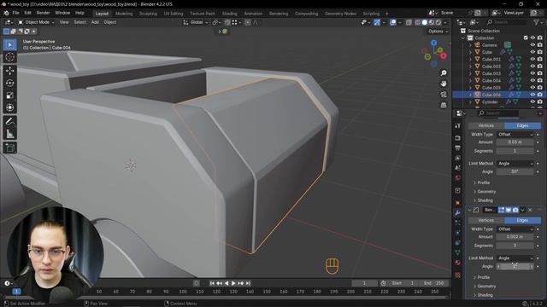Toggle proportional editing in the header
The image size is (547, 307).
248,22
